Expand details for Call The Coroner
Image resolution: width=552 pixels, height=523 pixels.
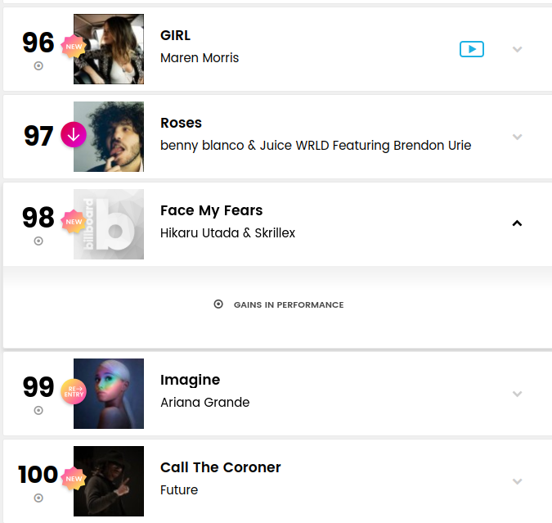517,481
